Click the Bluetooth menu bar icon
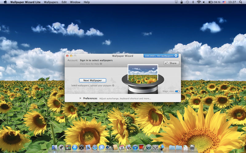Screen dimensions: 246x153 click(193, 2)
